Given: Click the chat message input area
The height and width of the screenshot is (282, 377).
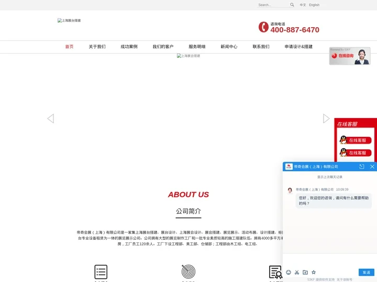Looking at the screenshot, I should [x=330, y=261].
